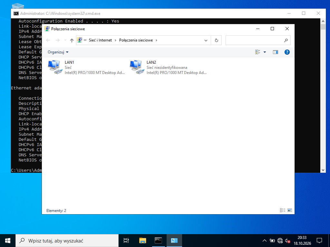This screenshot has height=247, width=330.
Task: Go forward using the forward arrow
Action: 57,40
